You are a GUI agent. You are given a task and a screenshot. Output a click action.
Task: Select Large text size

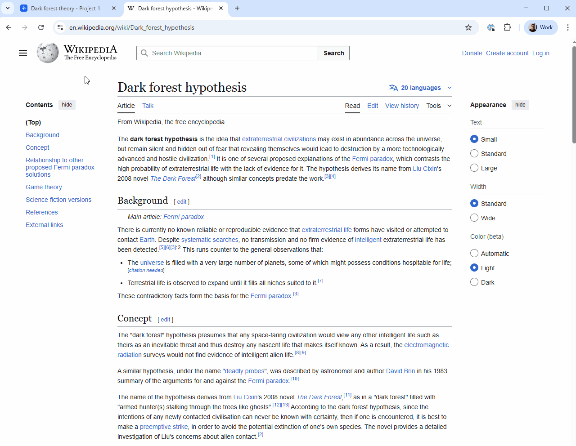[x=474, y=168]
